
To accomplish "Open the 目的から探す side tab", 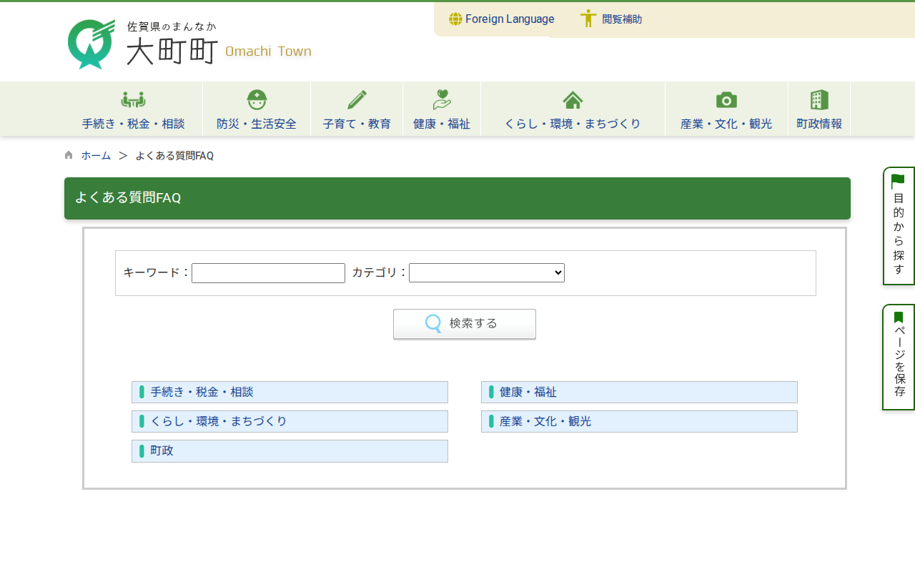I will 899,226.
